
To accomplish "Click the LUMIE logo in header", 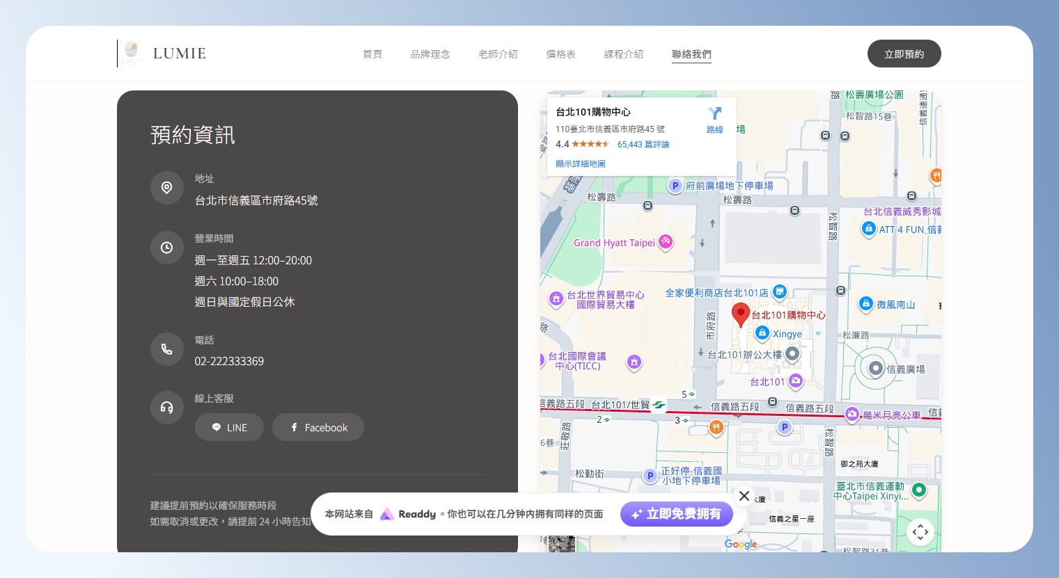I will pyautogui.click(x=165, y=54).
